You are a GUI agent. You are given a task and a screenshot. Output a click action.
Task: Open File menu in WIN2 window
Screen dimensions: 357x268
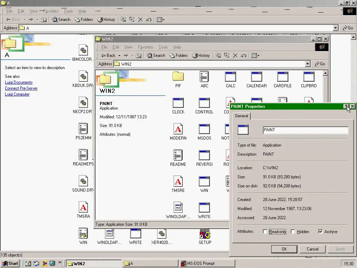tap(104, 47)
